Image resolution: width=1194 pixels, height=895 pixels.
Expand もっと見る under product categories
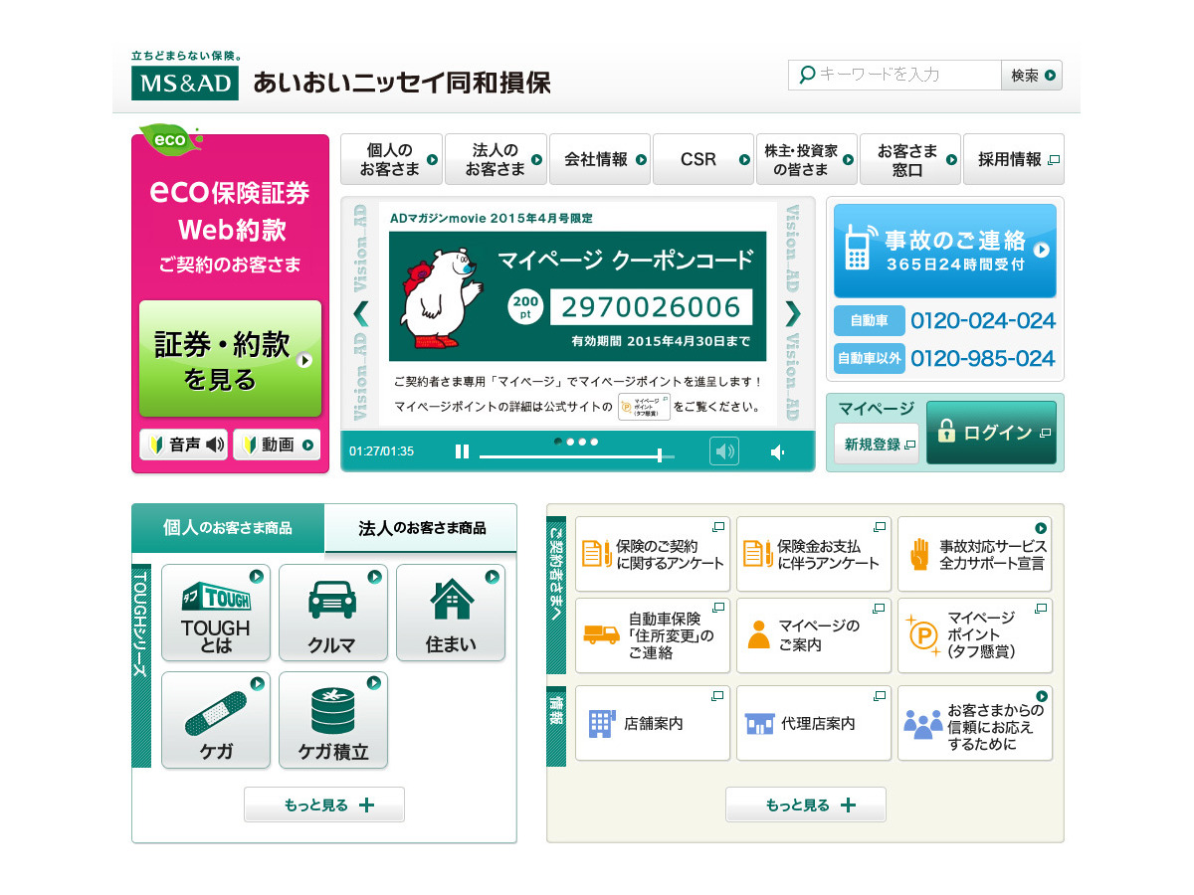click(x=324, y=805)
